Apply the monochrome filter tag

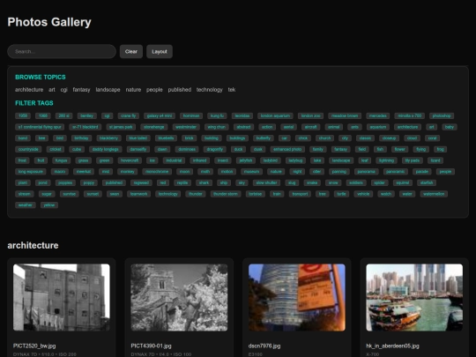tap(157, 172)
